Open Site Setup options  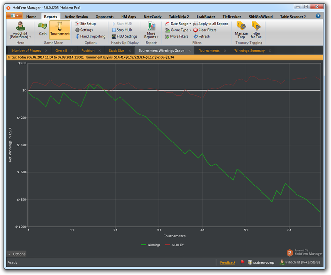[x=86, y=24]
